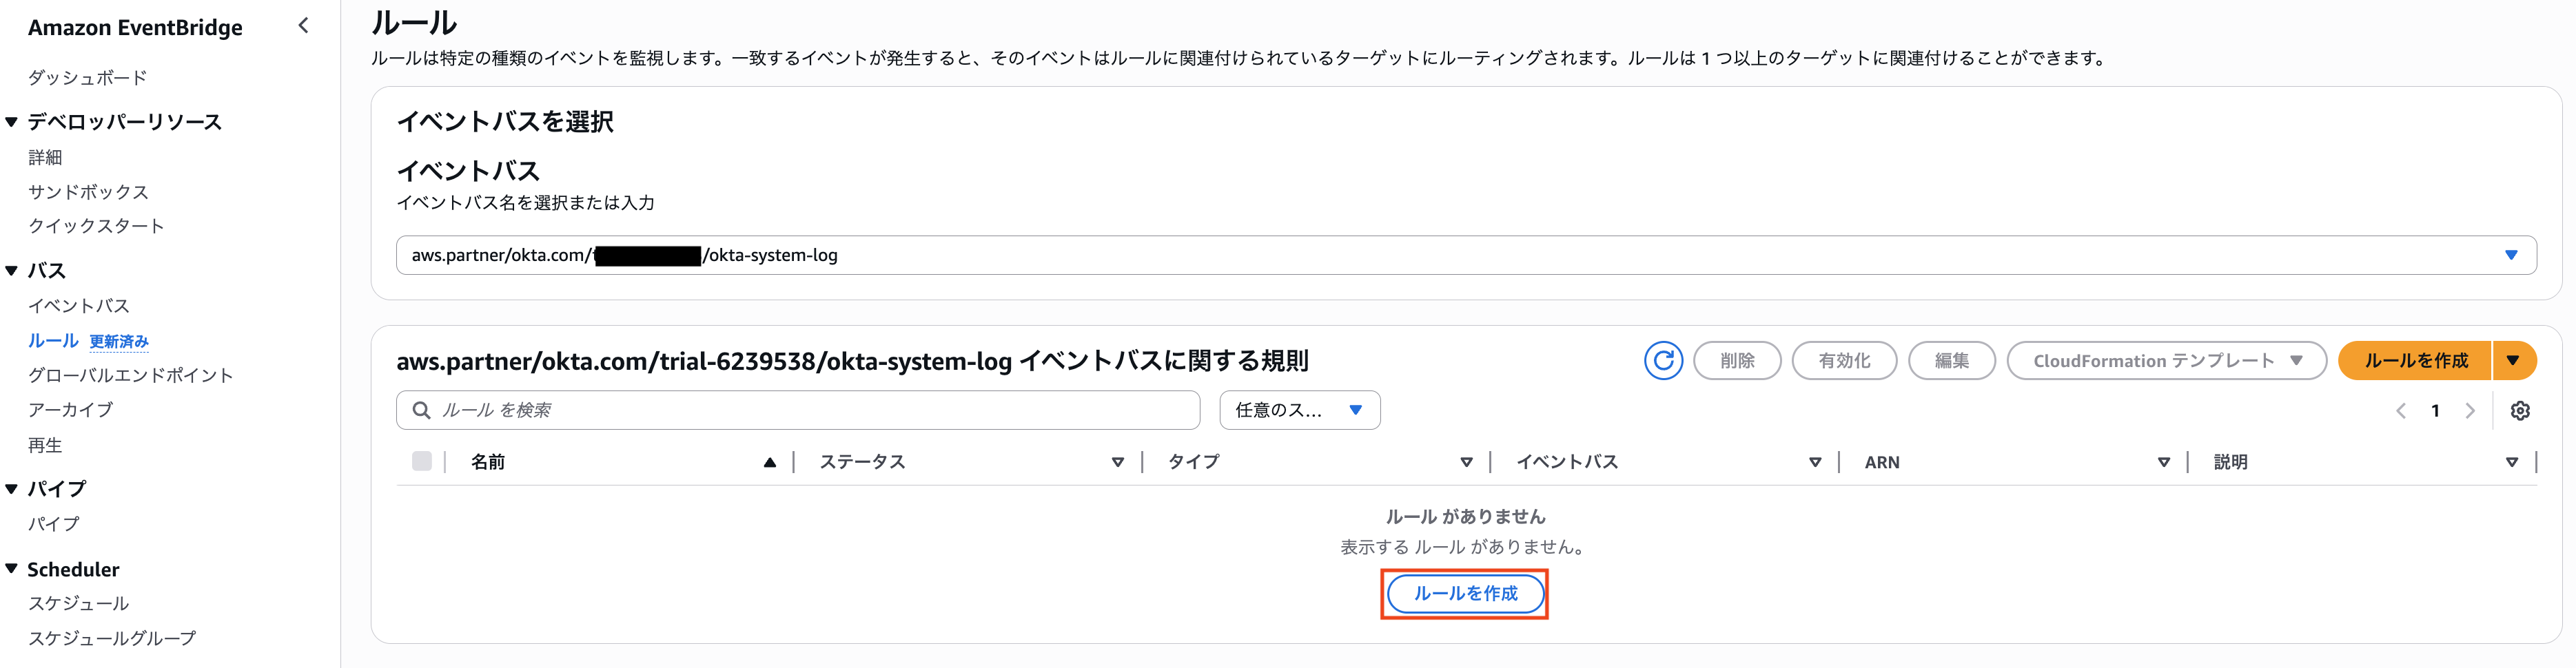
Task: Collapse the EventBridge navigation sidebar
Action: coord(303,26)
